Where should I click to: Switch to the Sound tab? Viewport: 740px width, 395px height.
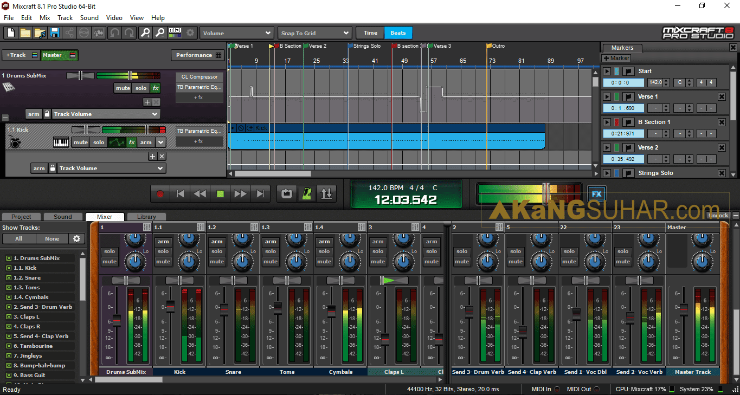[63, 217]
